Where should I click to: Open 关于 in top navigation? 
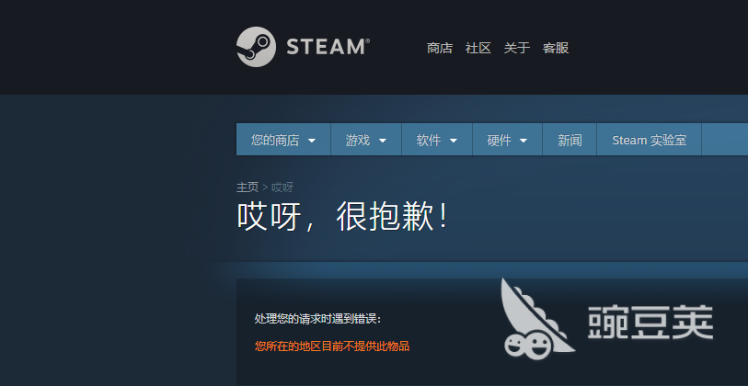[x=517, y=48]
